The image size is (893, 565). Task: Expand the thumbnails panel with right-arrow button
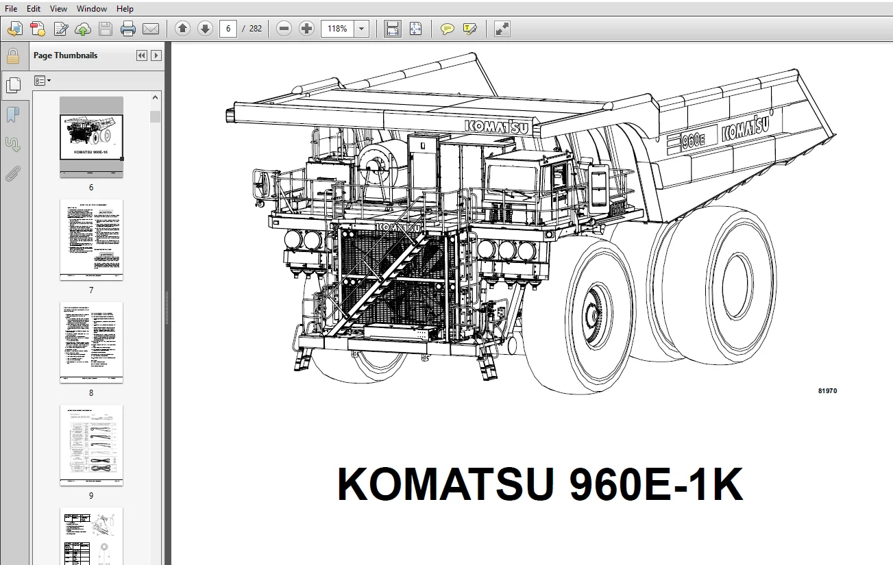[156, 55]
